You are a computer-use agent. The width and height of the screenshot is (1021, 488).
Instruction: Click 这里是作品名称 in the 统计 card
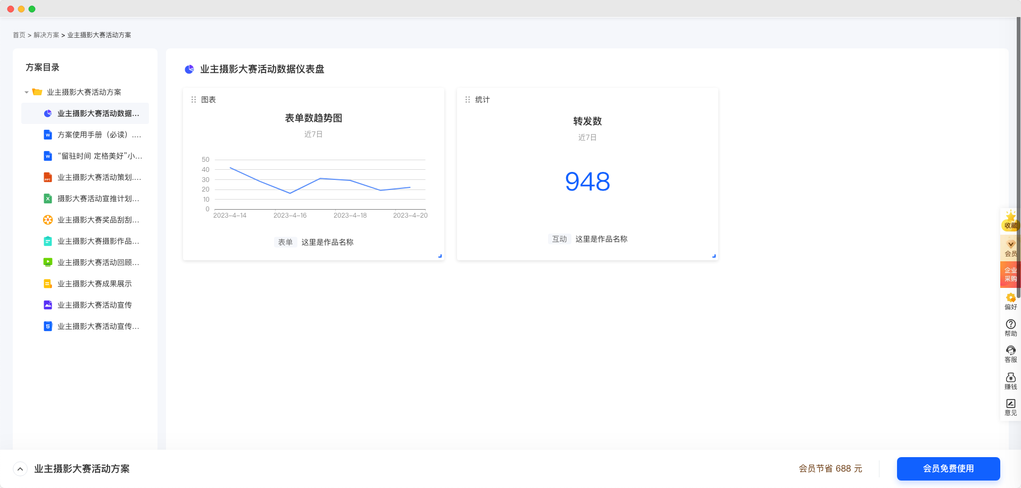click(601, 239)
